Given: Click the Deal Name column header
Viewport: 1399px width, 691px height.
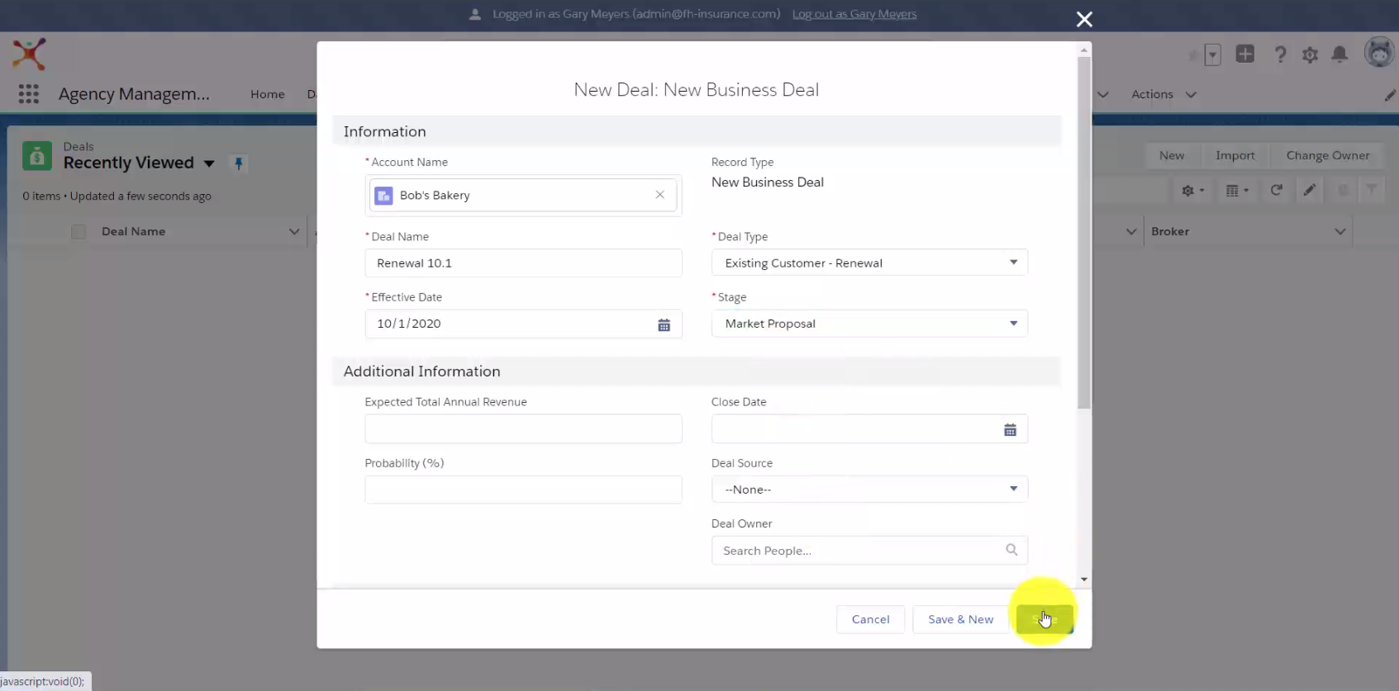Looking at the screenshot, I should [134, 232].
